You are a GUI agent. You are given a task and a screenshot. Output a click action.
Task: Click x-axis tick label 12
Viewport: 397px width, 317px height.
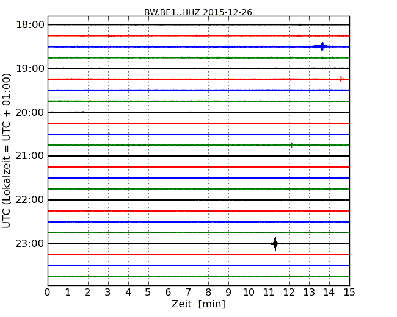pyautogui.click(x=289, y=292)
